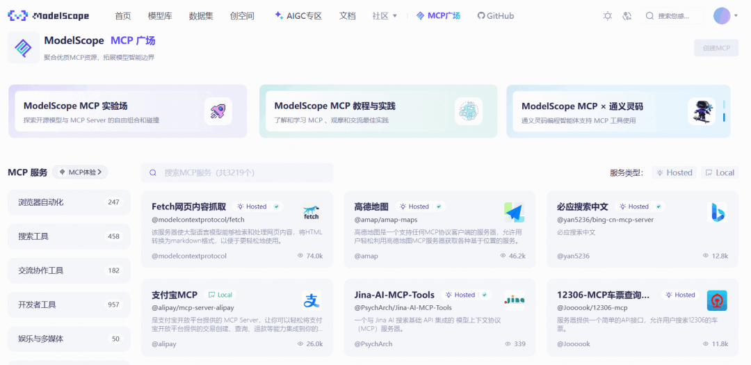Expand the 社区 dropdown menu

[x=385, y=16]
